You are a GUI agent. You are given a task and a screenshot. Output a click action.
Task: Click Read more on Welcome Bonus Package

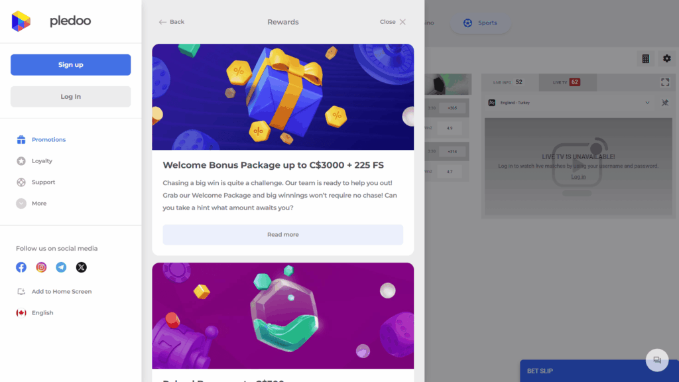(x=283, y=235)
